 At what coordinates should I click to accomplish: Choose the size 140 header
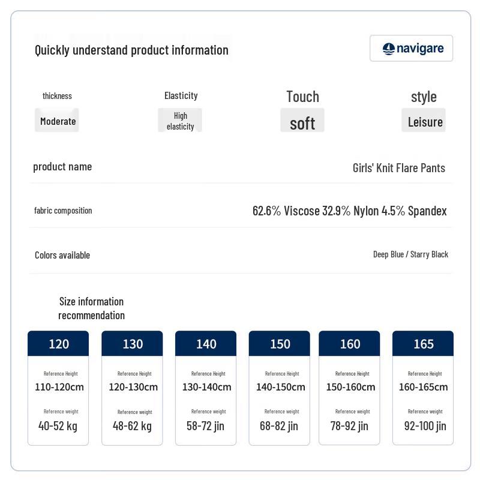[x=206, y=343]
